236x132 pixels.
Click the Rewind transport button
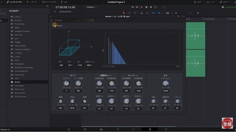point(132,7)
